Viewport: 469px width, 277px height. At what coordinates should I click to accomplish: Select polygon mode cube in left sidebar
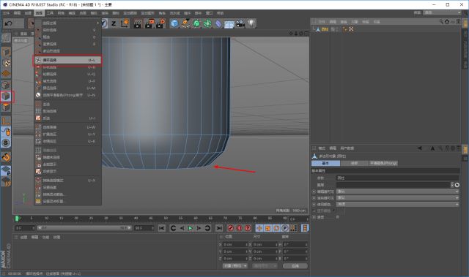(x=6, y=96)
